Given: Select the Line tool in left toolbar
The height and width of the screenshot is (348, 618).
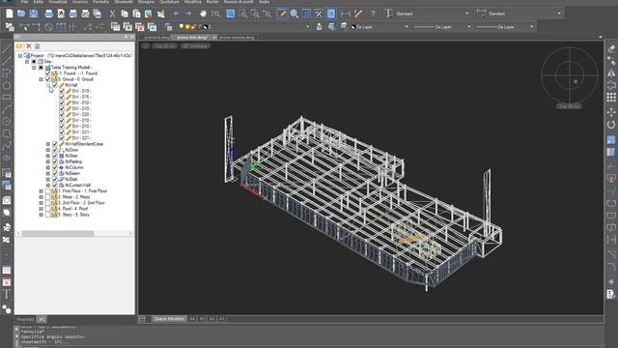Looking at the screenshot, I should click(x=7, y=49).
